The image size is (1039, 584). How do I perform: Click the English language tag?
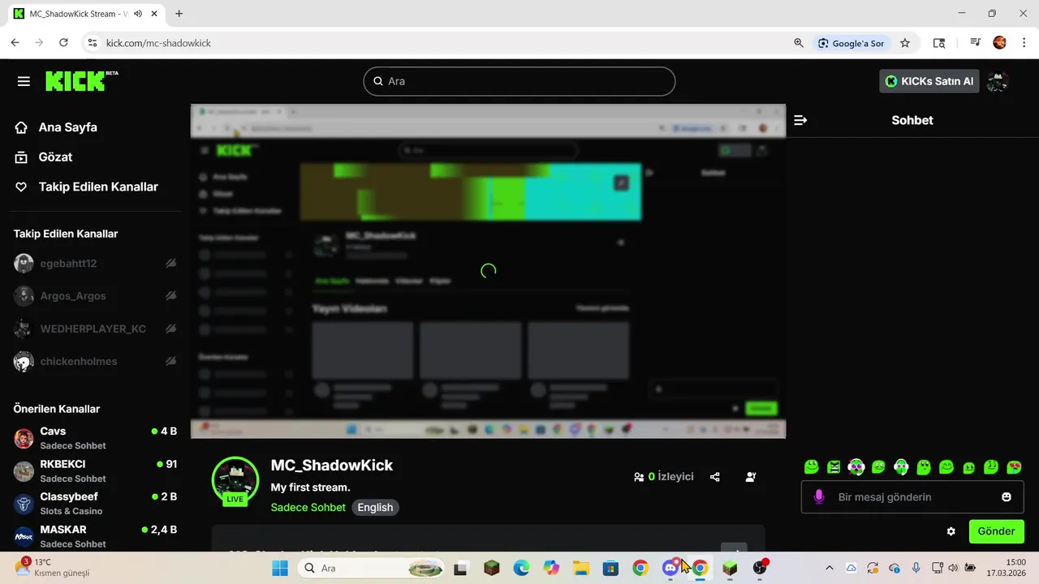375,508
